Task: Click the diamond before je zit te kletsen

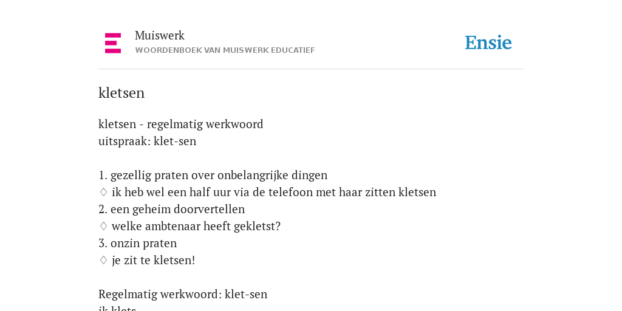Action: (x=103, y=260)
